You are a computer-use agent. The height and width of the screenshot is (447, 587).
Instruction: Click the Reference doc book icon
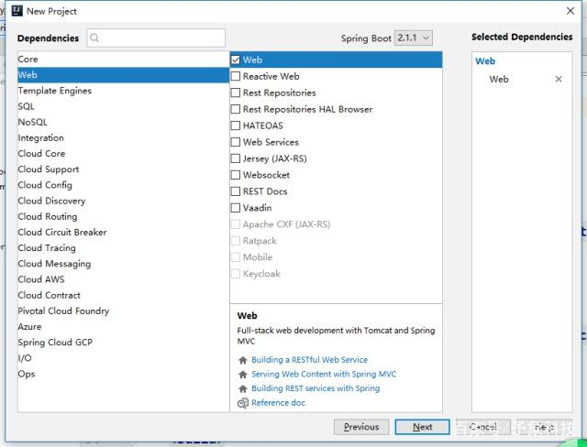[x=242, y=403]
